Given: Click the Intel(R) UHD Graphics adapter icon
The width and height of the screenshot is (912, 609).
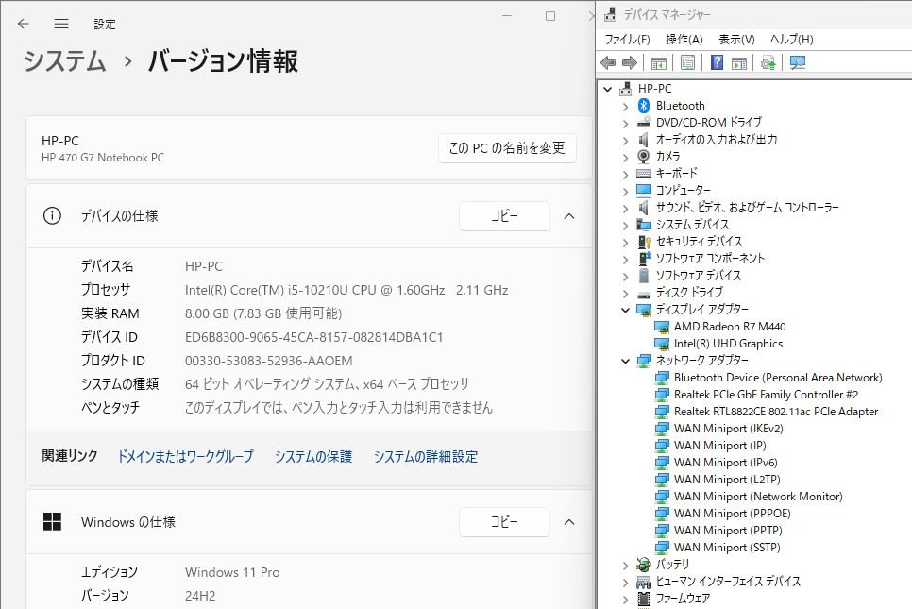Looking at the screenshot, I should point(662,344).
